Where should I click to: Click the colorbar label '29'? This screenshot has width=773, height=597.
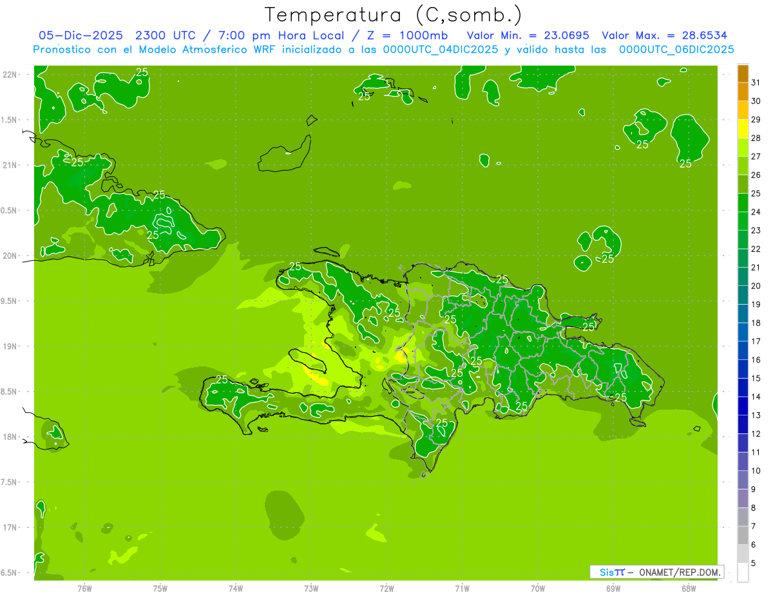[756, 119]
